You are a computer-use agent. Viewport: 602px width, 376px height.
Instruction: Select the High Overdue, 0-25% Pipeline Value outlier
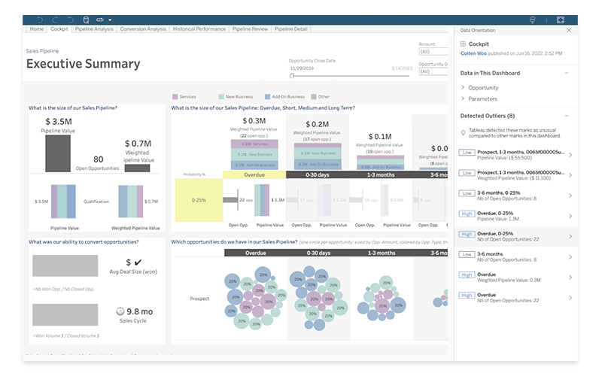[515, 217]
